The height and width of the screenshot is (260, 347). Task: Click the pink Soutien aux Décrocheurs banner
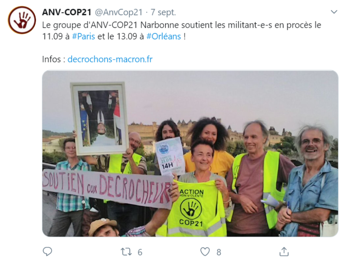tap(107, 188)
